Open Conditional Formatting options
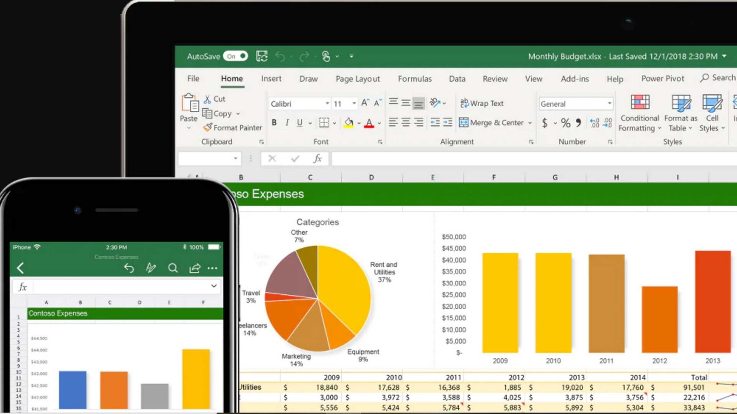Image resolution: width=737 pixels, height=414 pixels. [x=639, y=113]
